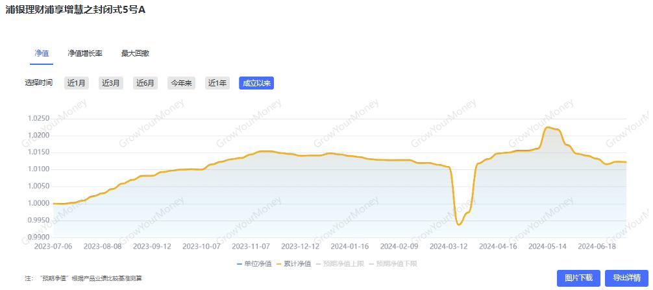Screen dimensions: 653x290
Task: Click the 选择时间 label
Action: pos(39,83)
